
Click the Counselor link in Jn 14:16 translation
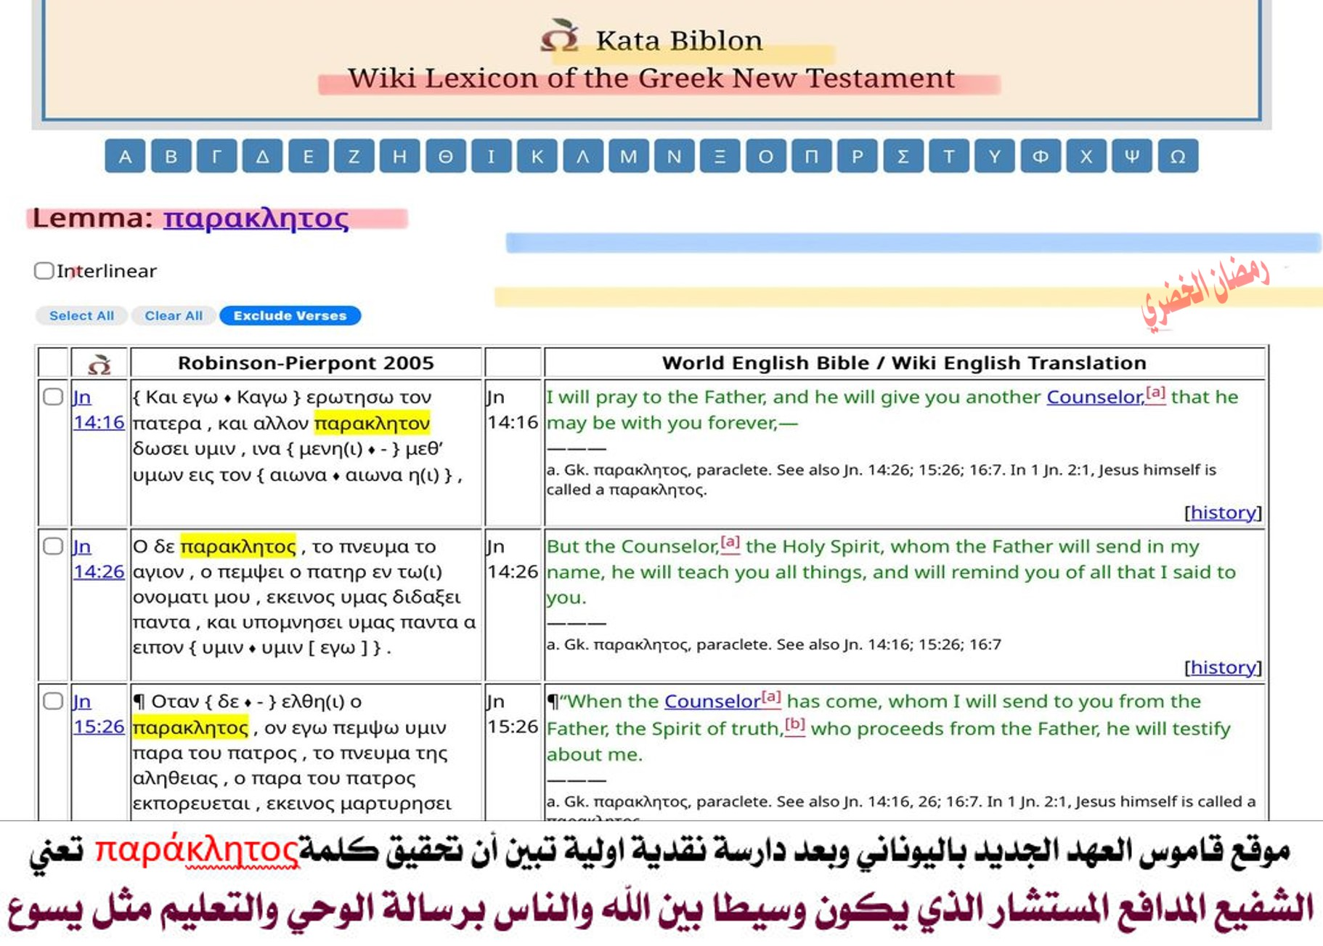[1095, 397]
